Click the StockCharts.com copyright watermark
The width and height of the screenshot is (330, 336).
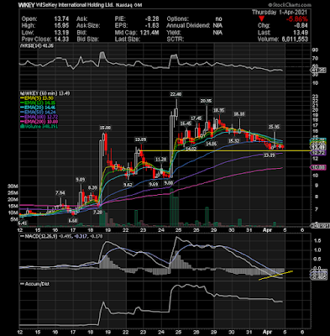(290, 5)
